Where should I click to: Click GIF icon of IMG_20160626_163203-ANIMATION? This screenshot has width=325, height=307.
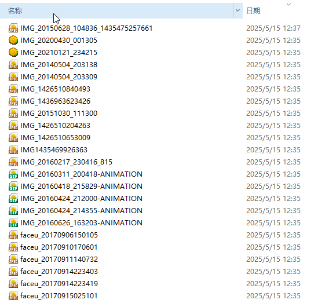13,223
